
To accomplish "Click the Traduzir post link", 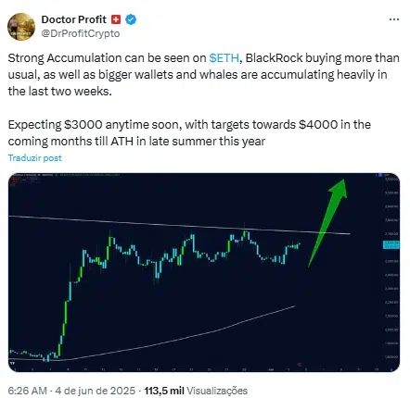I will pos(34,158).
